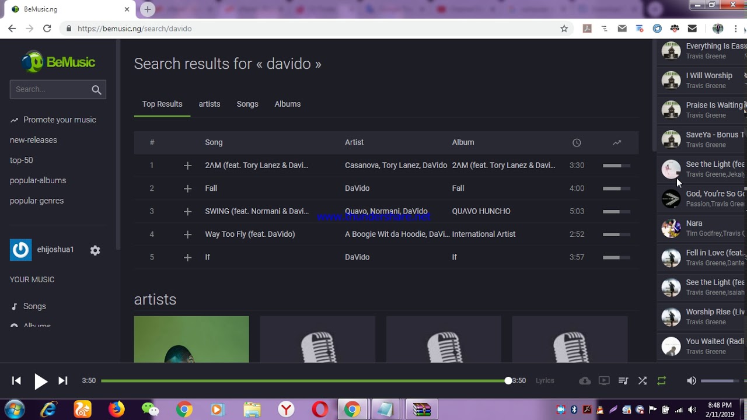Click the download cloud icon
747x420 pixels.
click(585, 381)
